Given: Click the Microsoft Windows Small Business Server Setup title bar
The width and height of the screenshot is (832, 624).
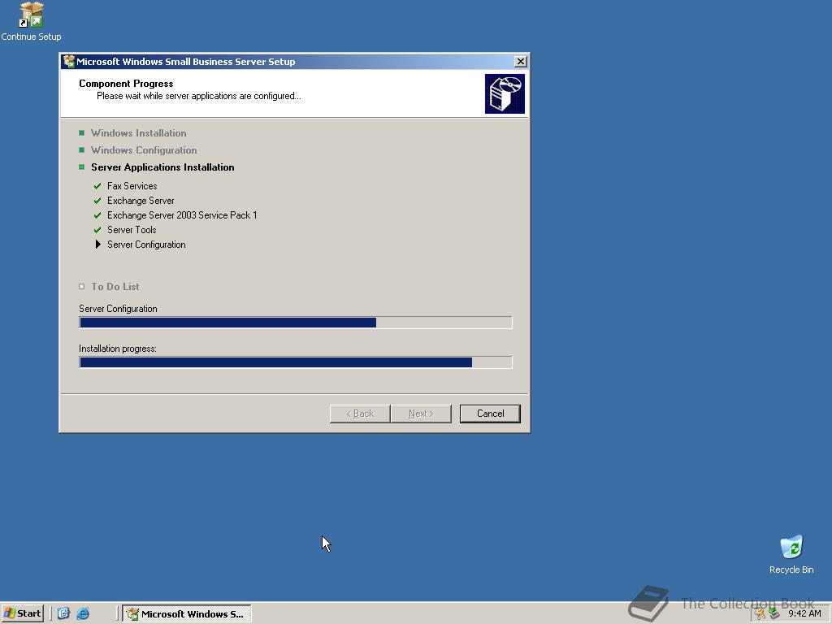Looking at the screenshot, I should 294,62.
